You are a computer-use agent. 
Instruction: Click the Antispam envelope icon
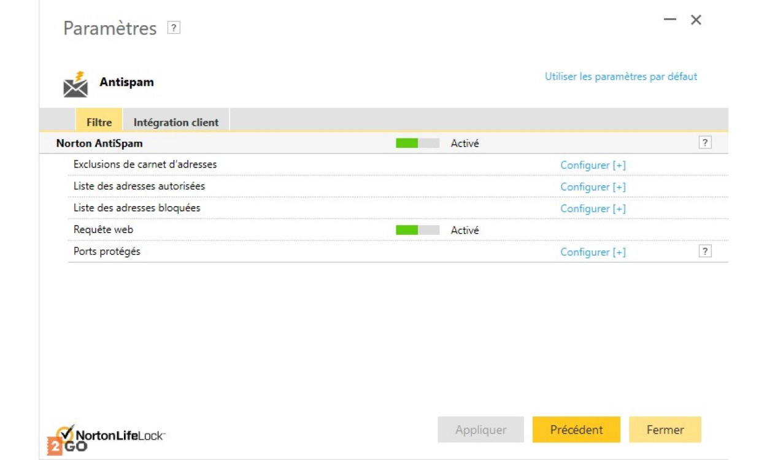click(x=75, y=85)
